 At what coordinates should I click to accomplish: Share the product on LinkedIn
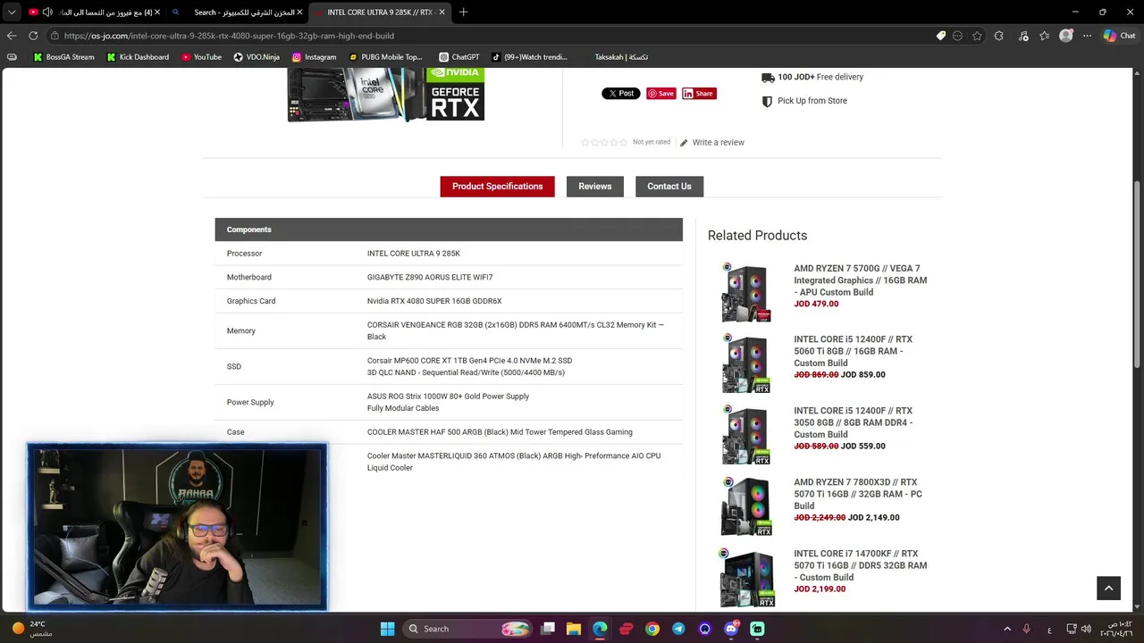pyautogui.click(x=699, y=93)
